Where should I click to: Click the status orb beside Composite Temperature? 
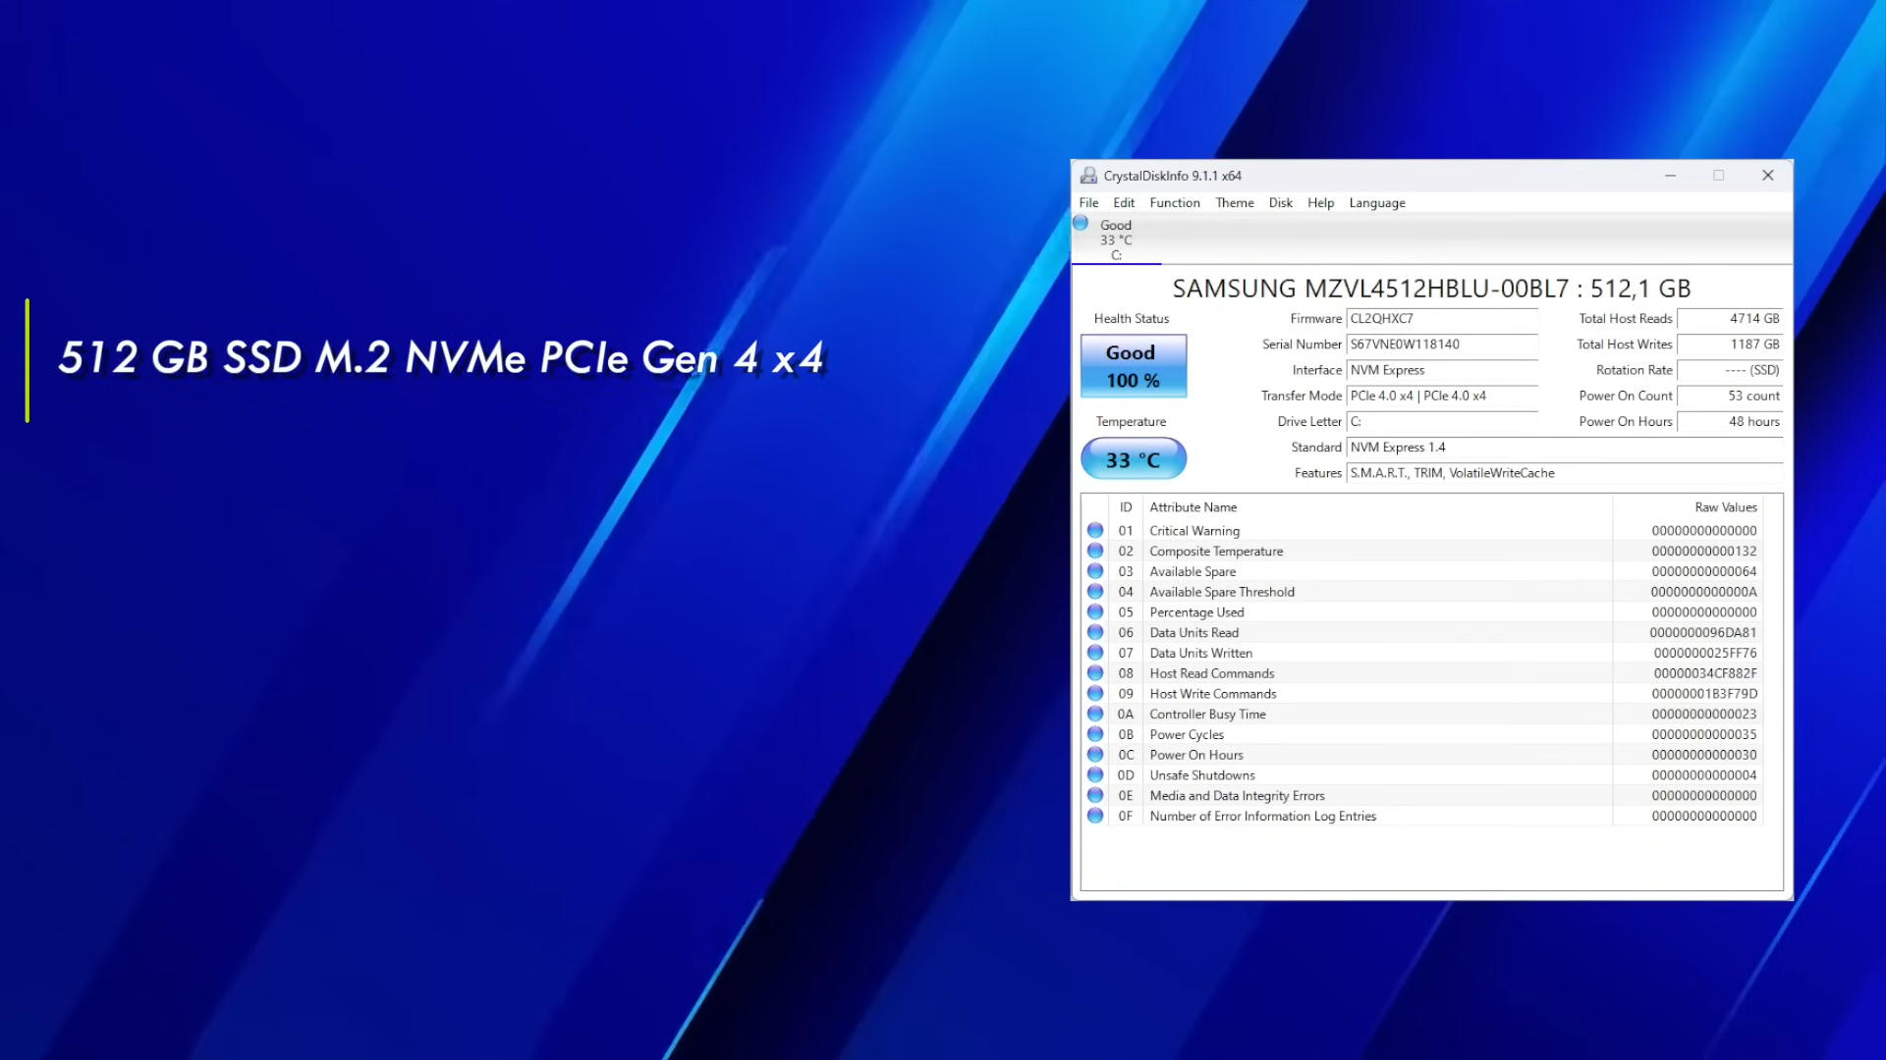[x=1095, y=551]
